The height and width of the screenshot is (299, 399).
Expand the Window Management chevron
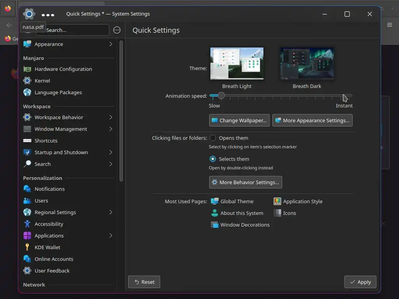click(111, 129)
